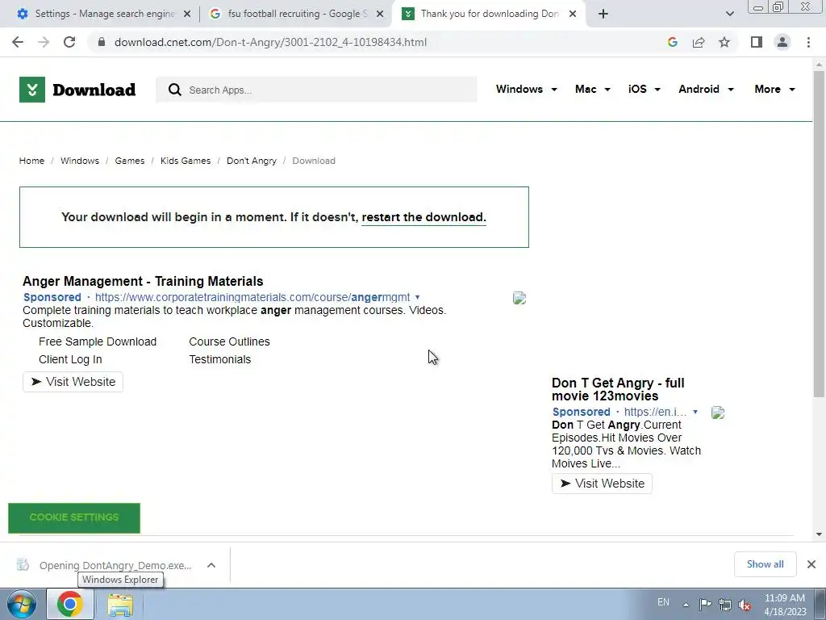Image resolution: width=826 pixels, height=620 pixels.
Task: Click the page vertical scrollbar
Action: [819, 234]
